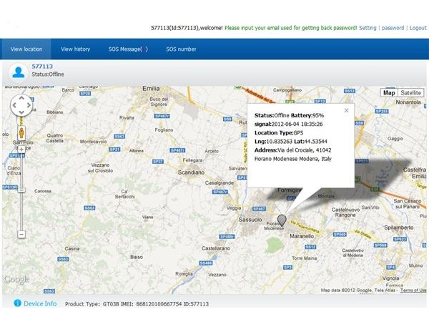Switch map to Satellite view

(410, 93)
